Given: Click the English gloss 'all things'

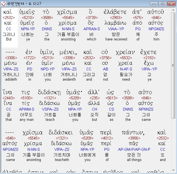Looking at the screenshot, I should click(134, 160).
